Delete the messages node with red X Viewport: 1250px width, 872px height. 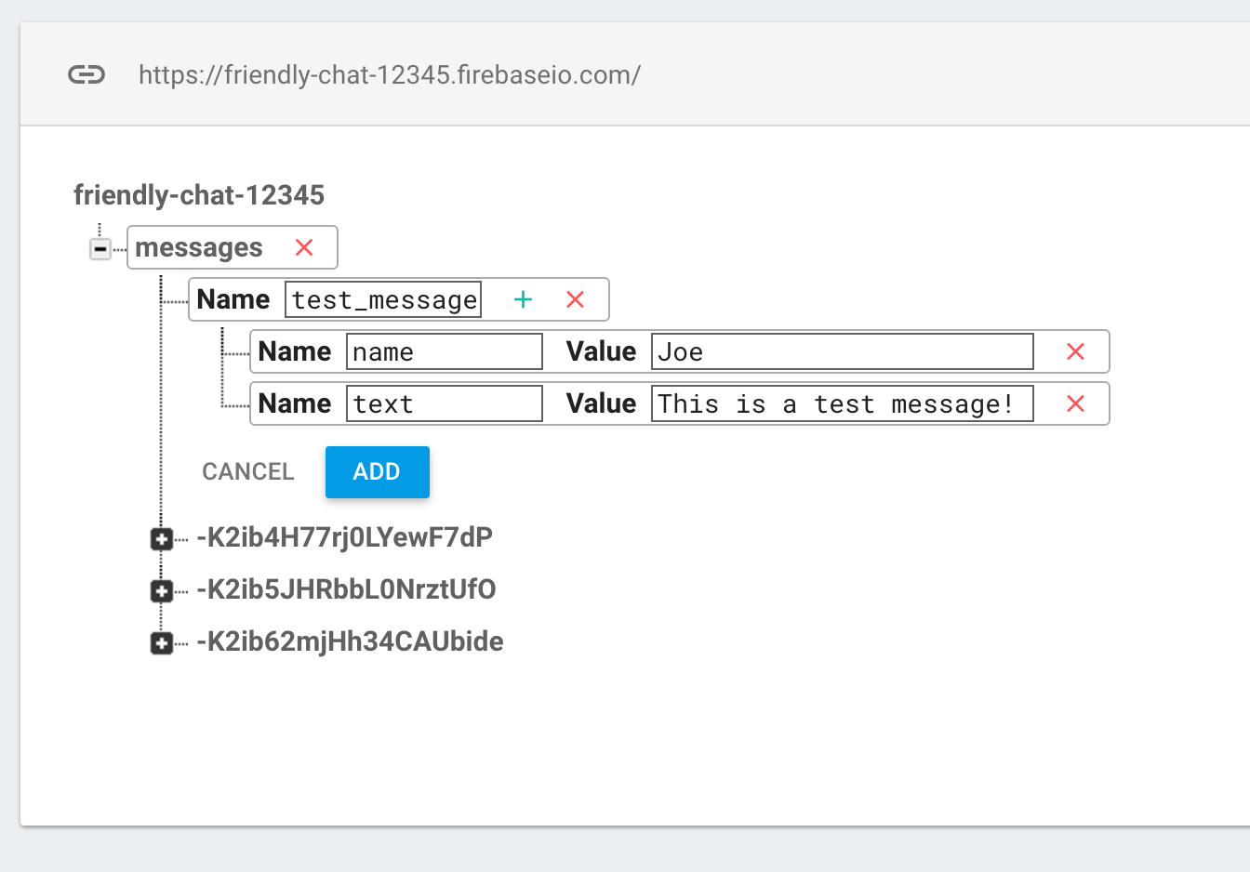pos(304,247)
